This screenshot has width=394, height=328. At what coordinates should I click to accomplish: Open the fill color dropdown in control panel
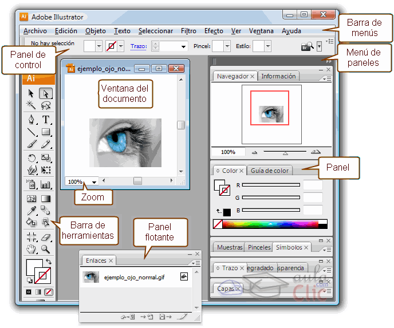point(99,46)
